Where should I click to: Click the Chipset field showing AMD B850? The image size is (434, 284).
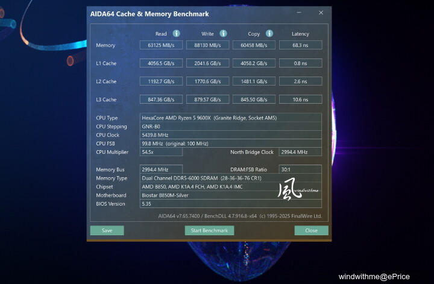tap(230, 186)
